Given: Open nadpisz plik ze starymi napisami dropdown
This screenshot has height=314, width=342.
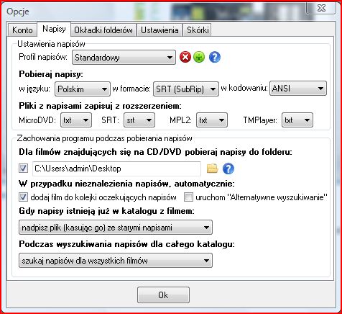Looking at the screenshot, I should tap(116, 227).
